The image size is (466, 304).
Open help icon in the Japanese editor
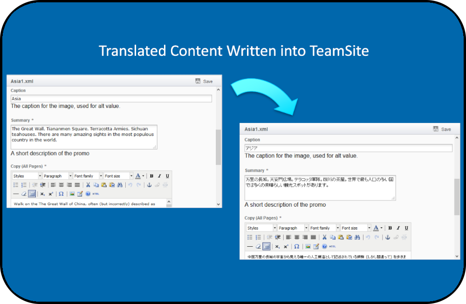324,246
